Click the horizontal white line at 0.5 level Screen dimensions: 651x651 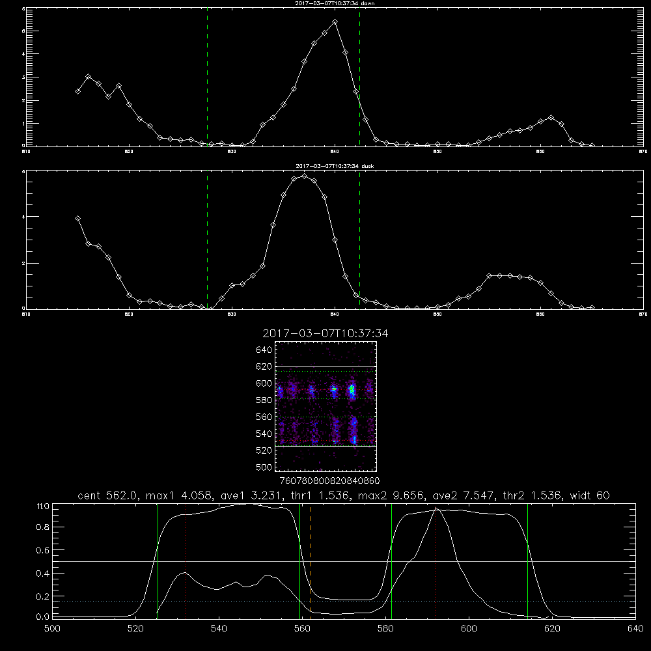click(x=344, y=561)
